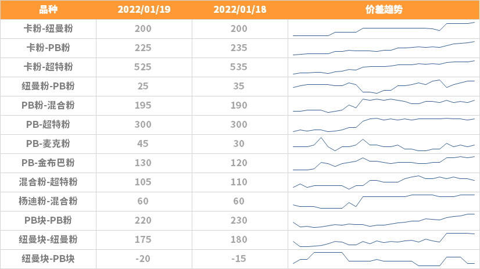Select the 2022/01/18 column header
The height and width of the screenshot is (269, 480).
click(239, 9)
